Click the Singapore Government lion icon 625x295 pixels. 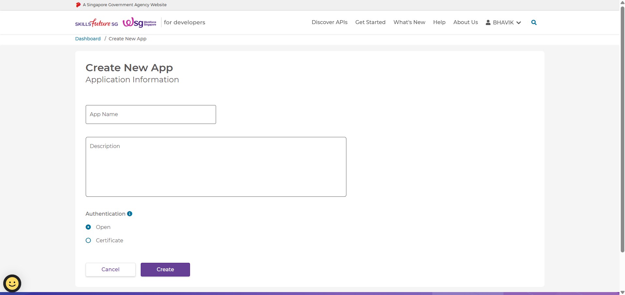(x=78, y=5)
